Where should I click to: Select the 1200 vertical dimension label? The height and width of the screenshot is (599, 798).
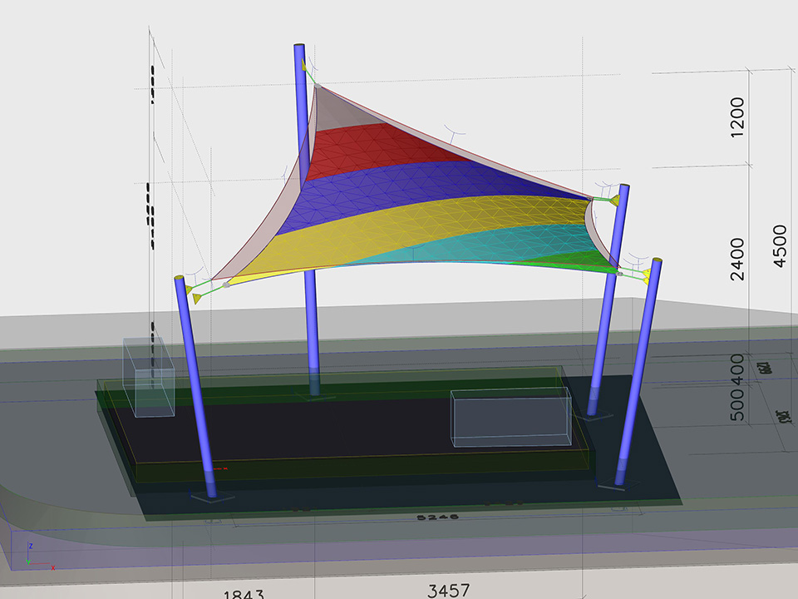click(736, 119)
